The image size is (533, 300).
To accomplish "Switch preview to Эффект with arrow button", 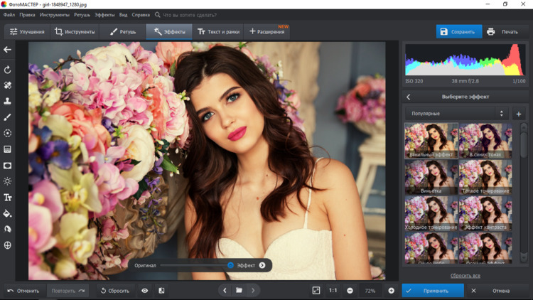I will coord(262,265).
